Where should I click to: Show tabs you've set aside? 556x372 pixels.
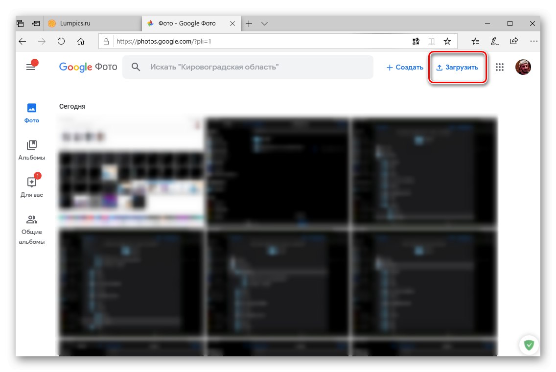[x=20, y=23]
